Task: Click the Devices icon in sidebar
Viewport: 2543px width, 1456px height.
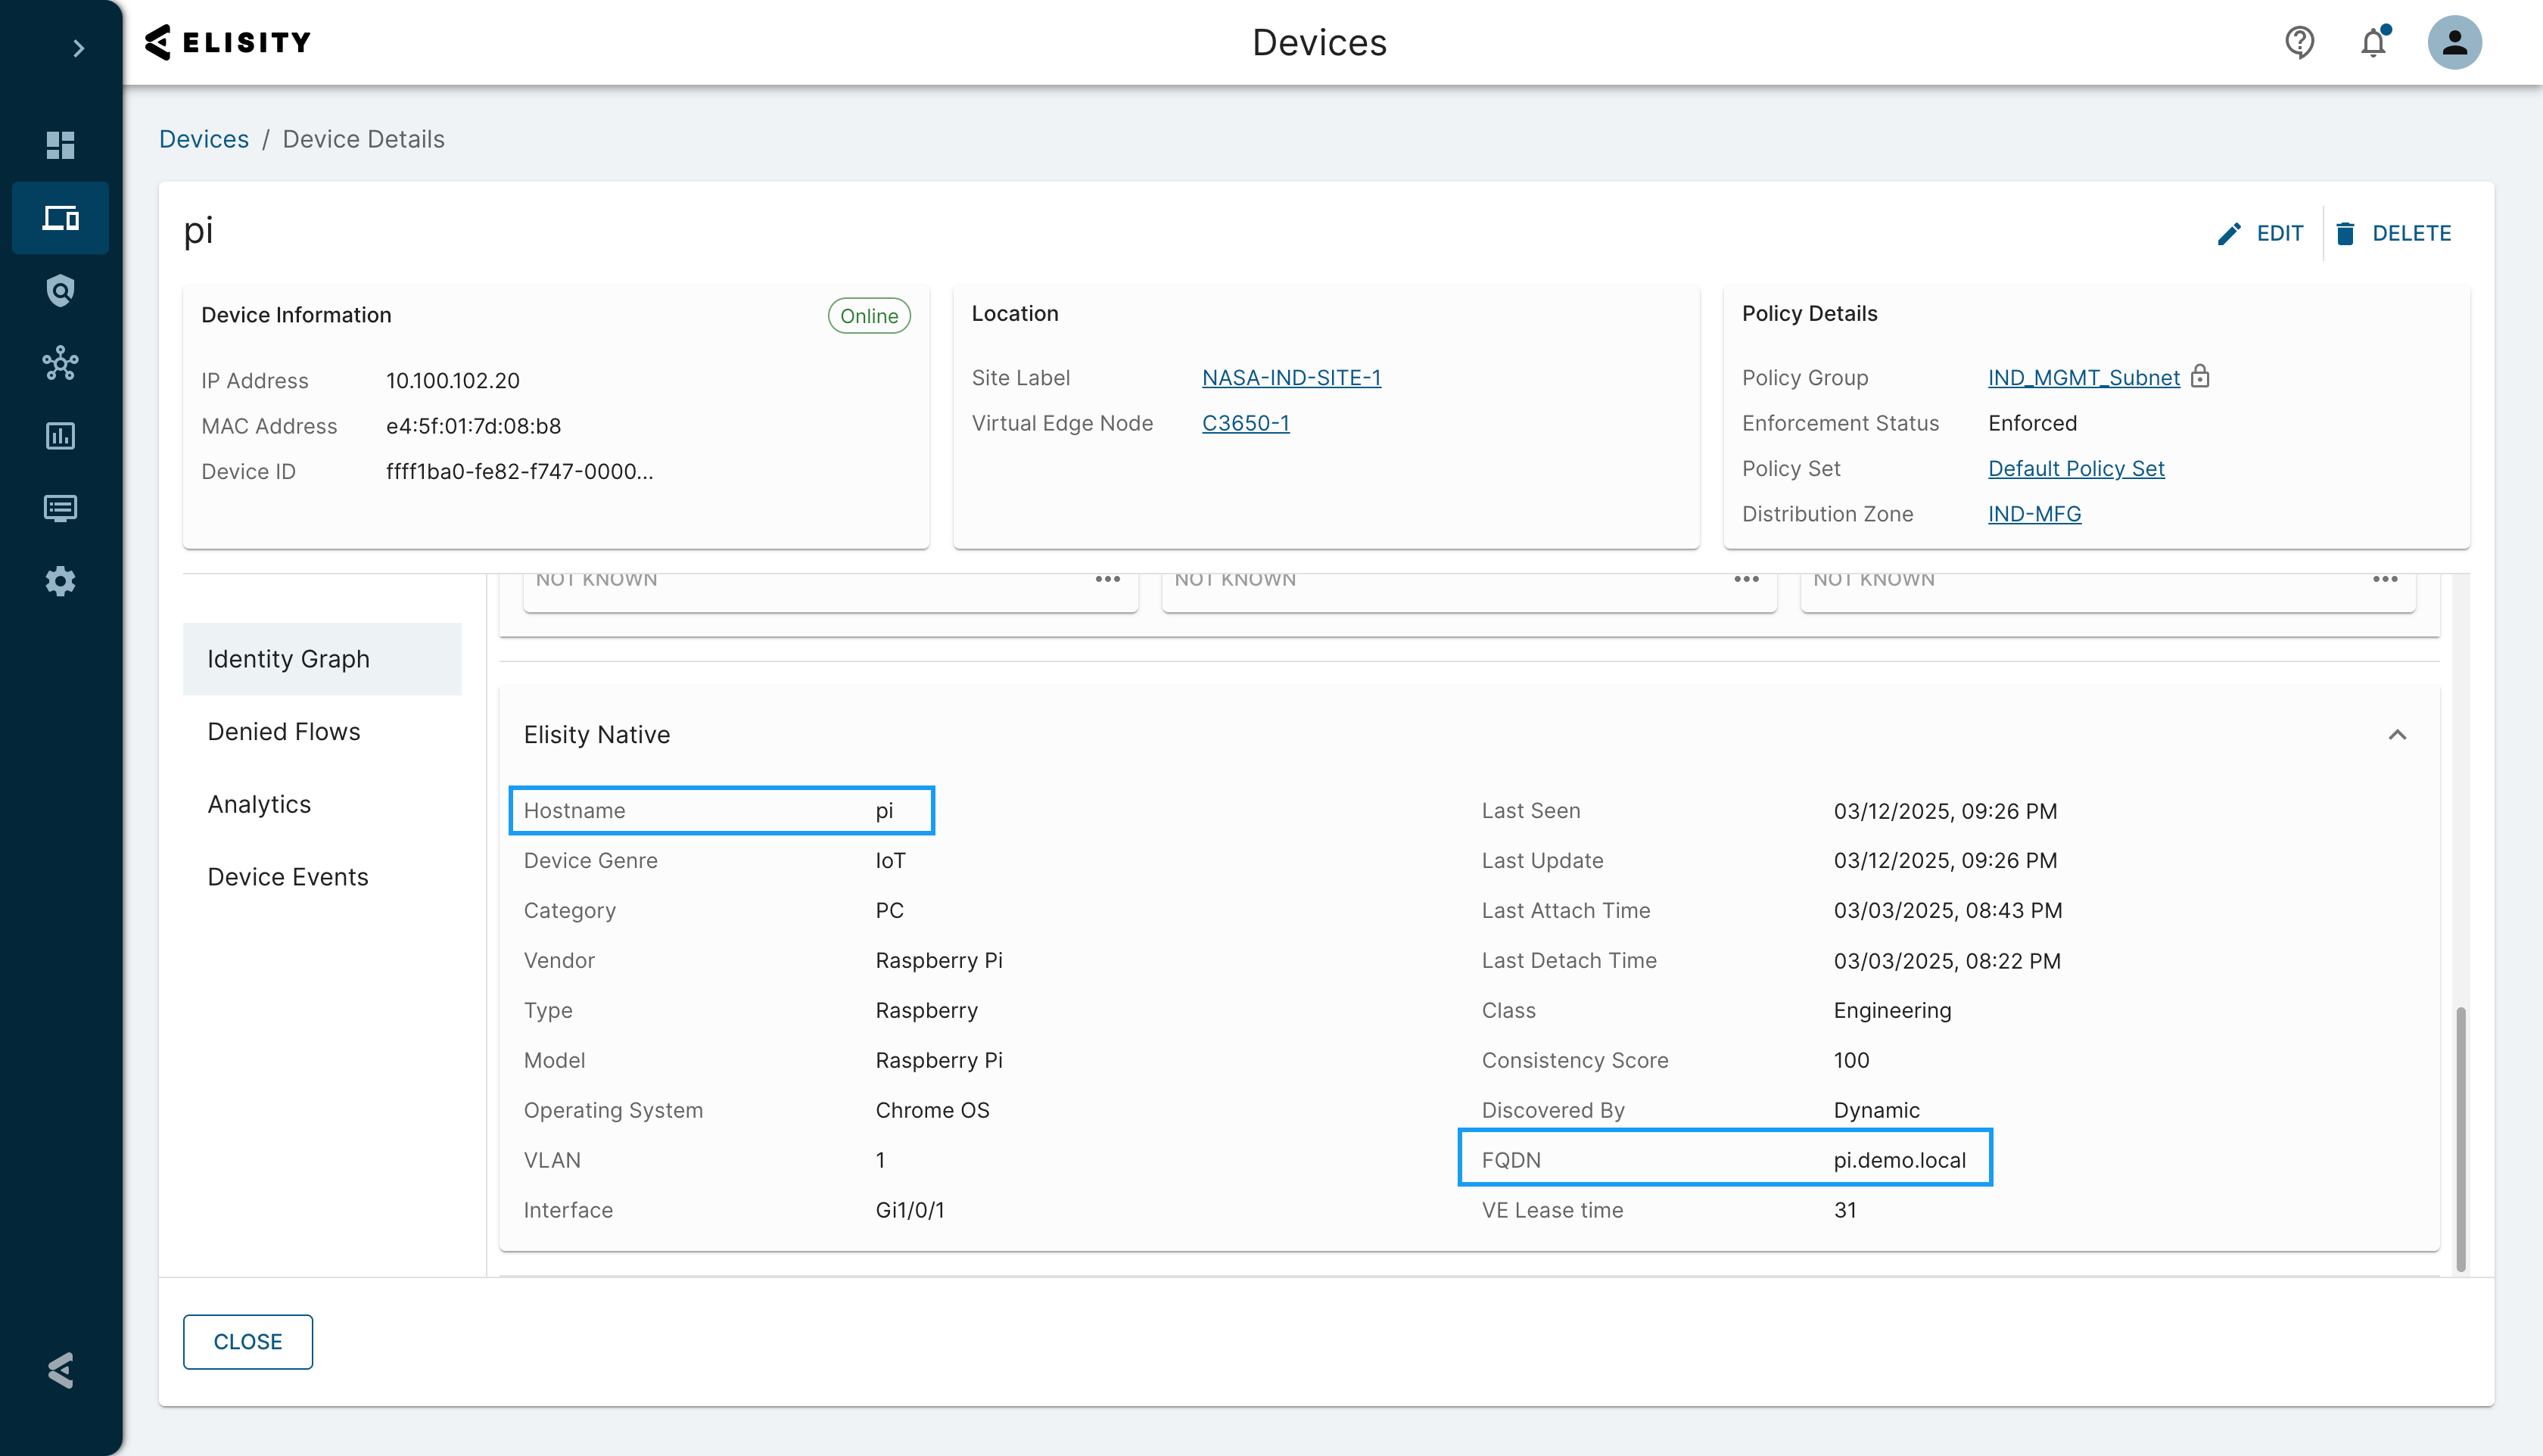Action: [60, 217]
